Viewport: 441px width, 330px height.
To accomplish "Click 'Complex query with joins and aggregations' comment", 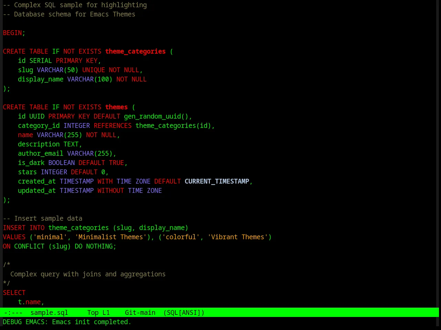I will pos(88,274).
